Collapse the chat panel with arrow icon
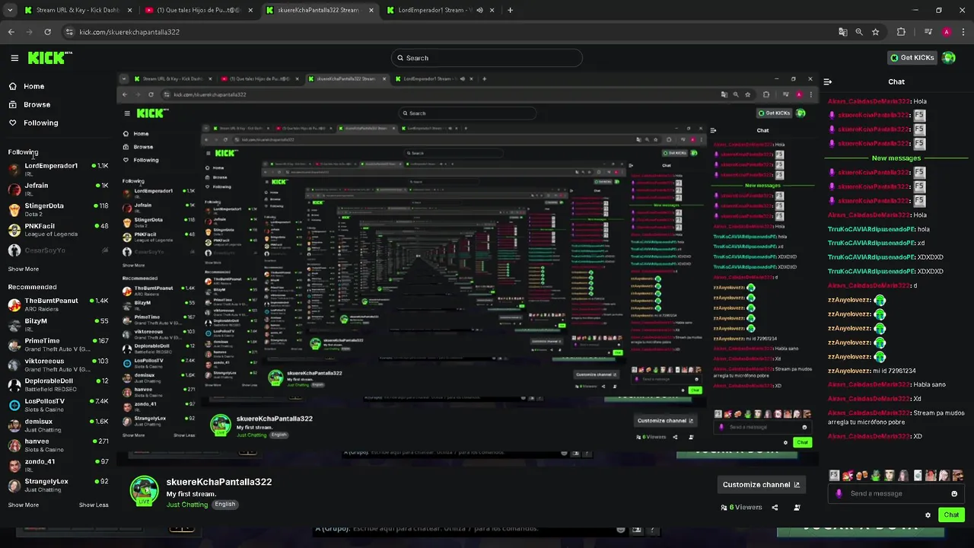The width and height of the screenshot is (974, 548). pos(828,81)
